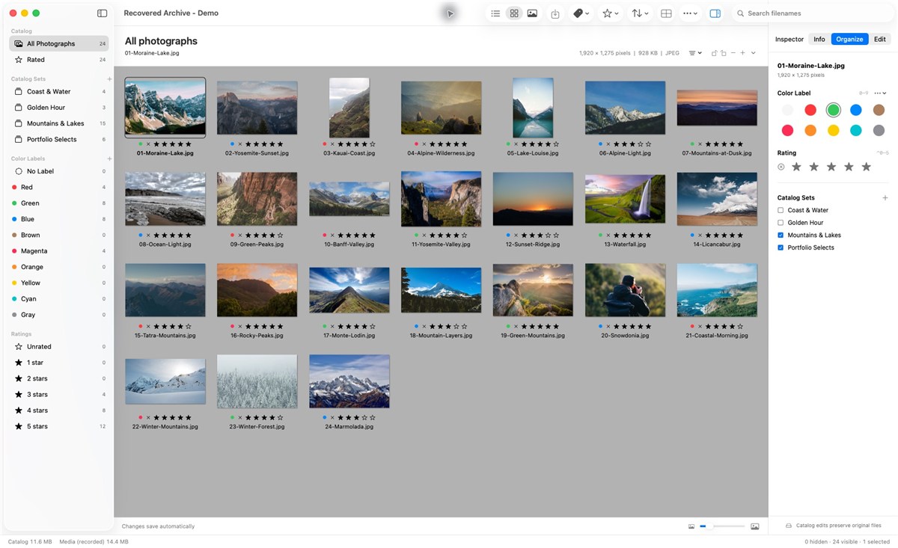The image size is (898, 548).
Task: Add a color label in the sidebar
Action: click(109, 158)
